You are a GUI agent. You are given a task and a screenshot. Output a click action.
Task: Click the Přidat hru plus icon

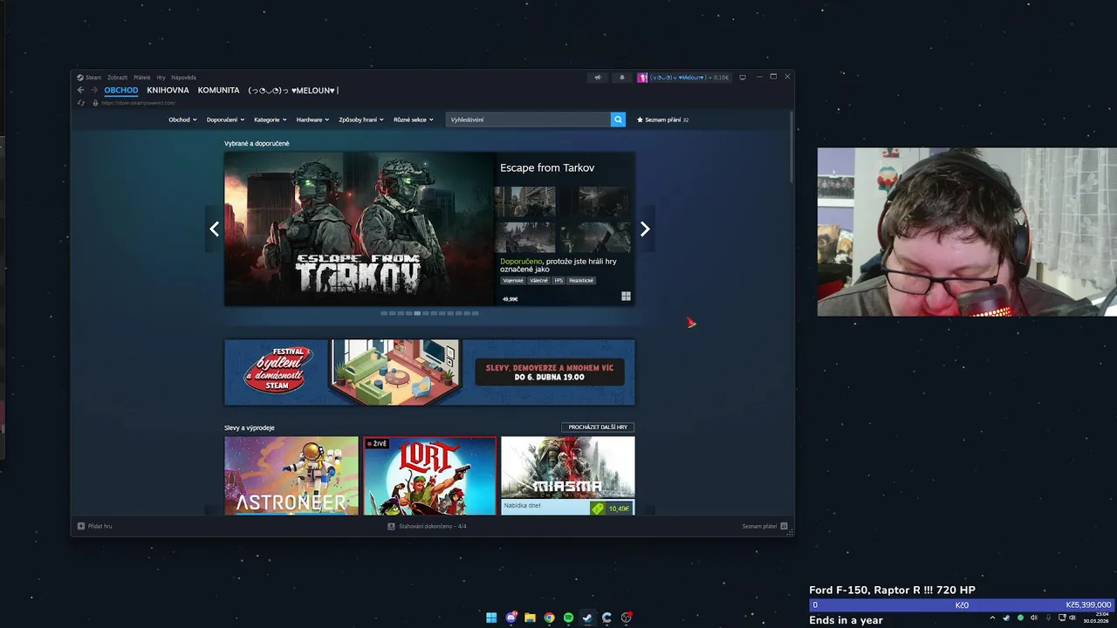(81, 526)
